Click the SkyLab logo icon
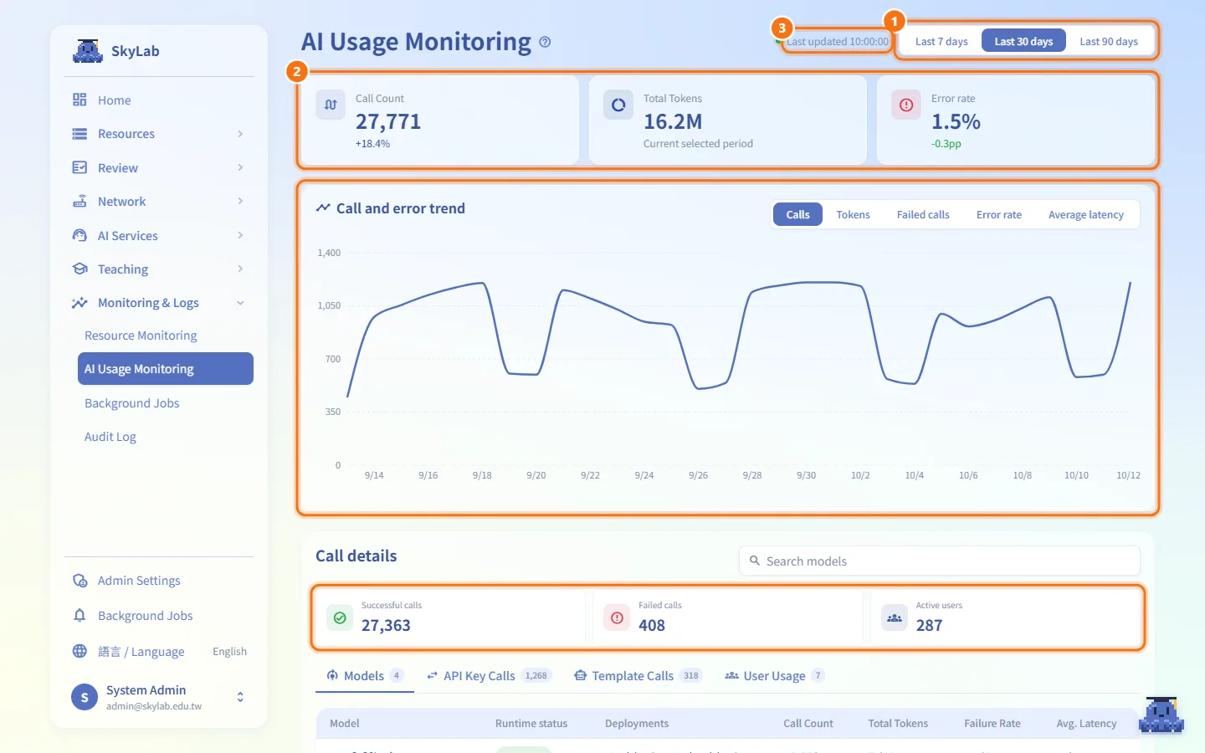Viewport: 1205px width, 753px height. point(87,51)
